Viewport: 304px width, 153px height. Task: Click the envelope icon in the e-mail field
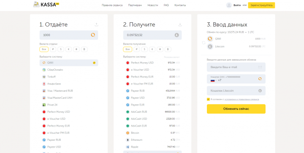click(260, 67)
